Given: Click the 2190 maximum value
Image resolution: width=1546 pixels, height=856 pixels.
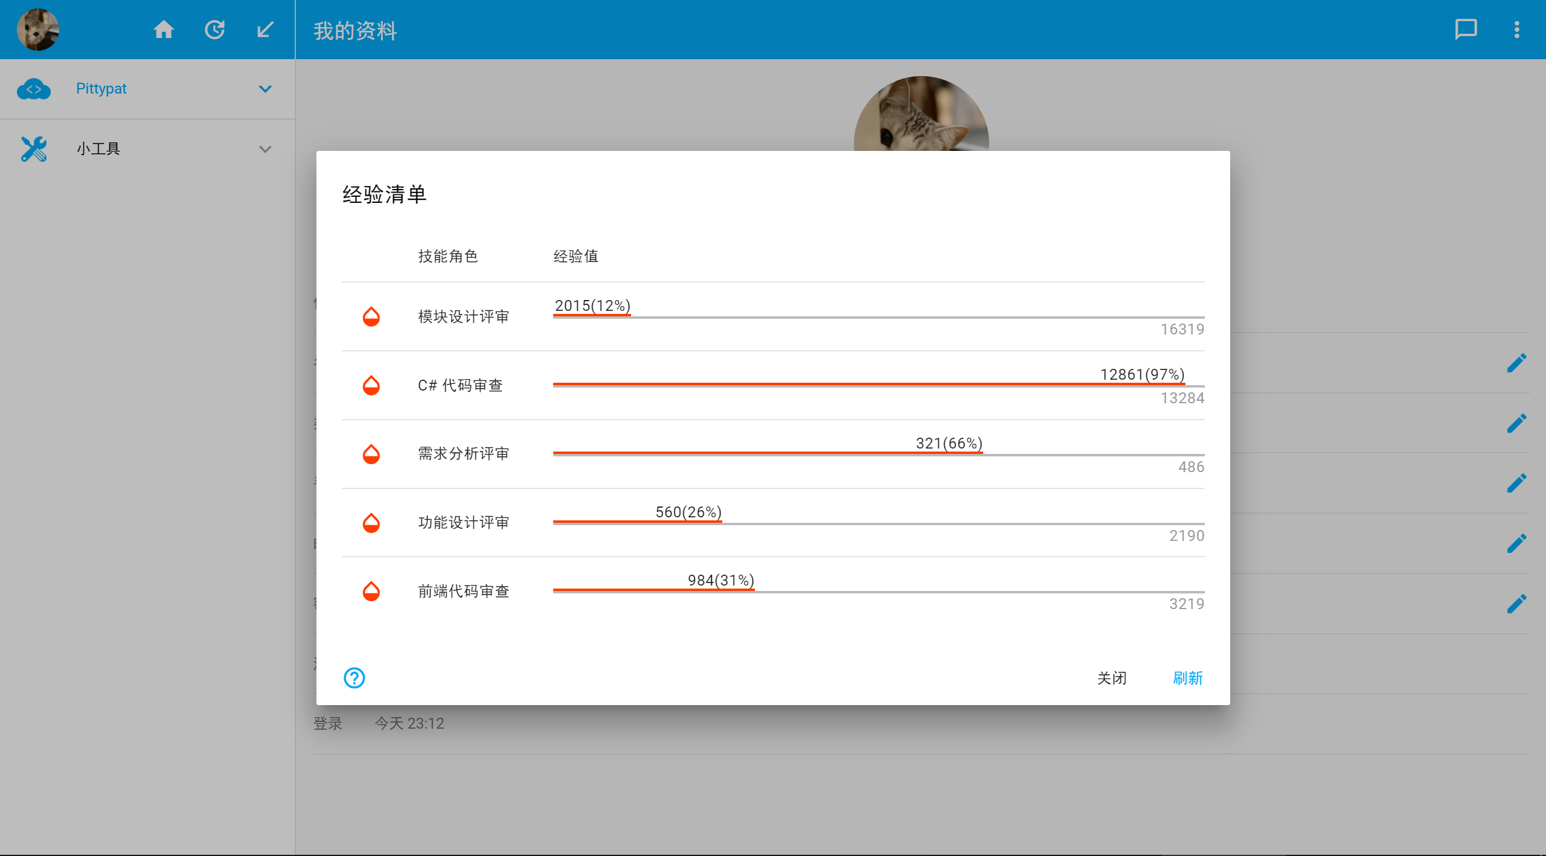Looking at the screenshot, I should 1186,535.
